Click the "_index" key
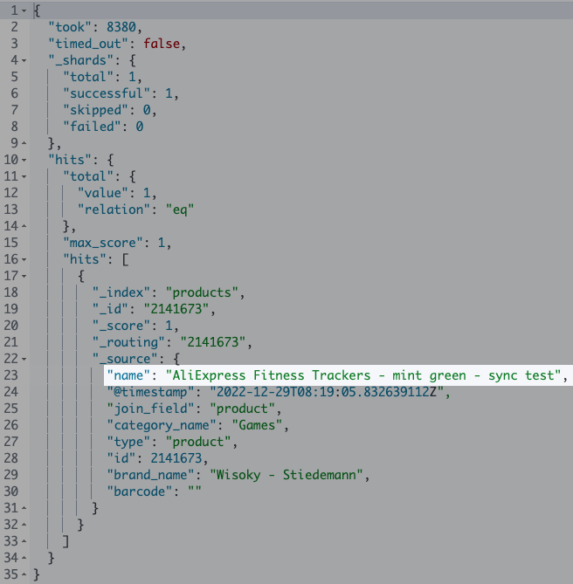Image resolution: width=573 pixels, height=584 pixels. (121, 292)
